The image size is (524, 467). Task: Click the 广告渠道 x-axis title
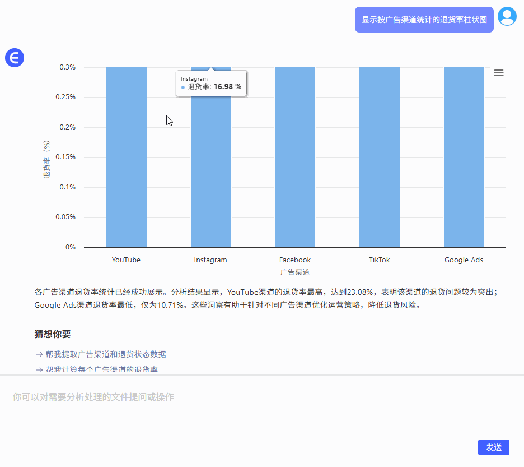[x=295, y=272]
